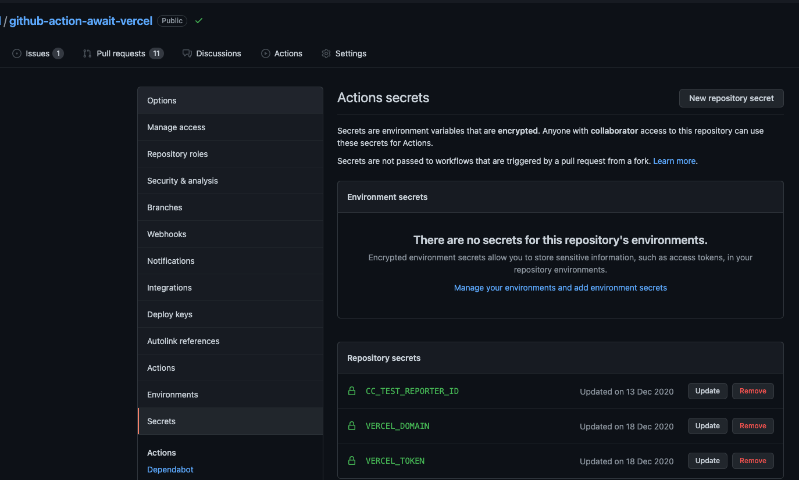This screenshot has height=480, width=799.
Task: Go to Branches settings section
Action: point(165,207)
